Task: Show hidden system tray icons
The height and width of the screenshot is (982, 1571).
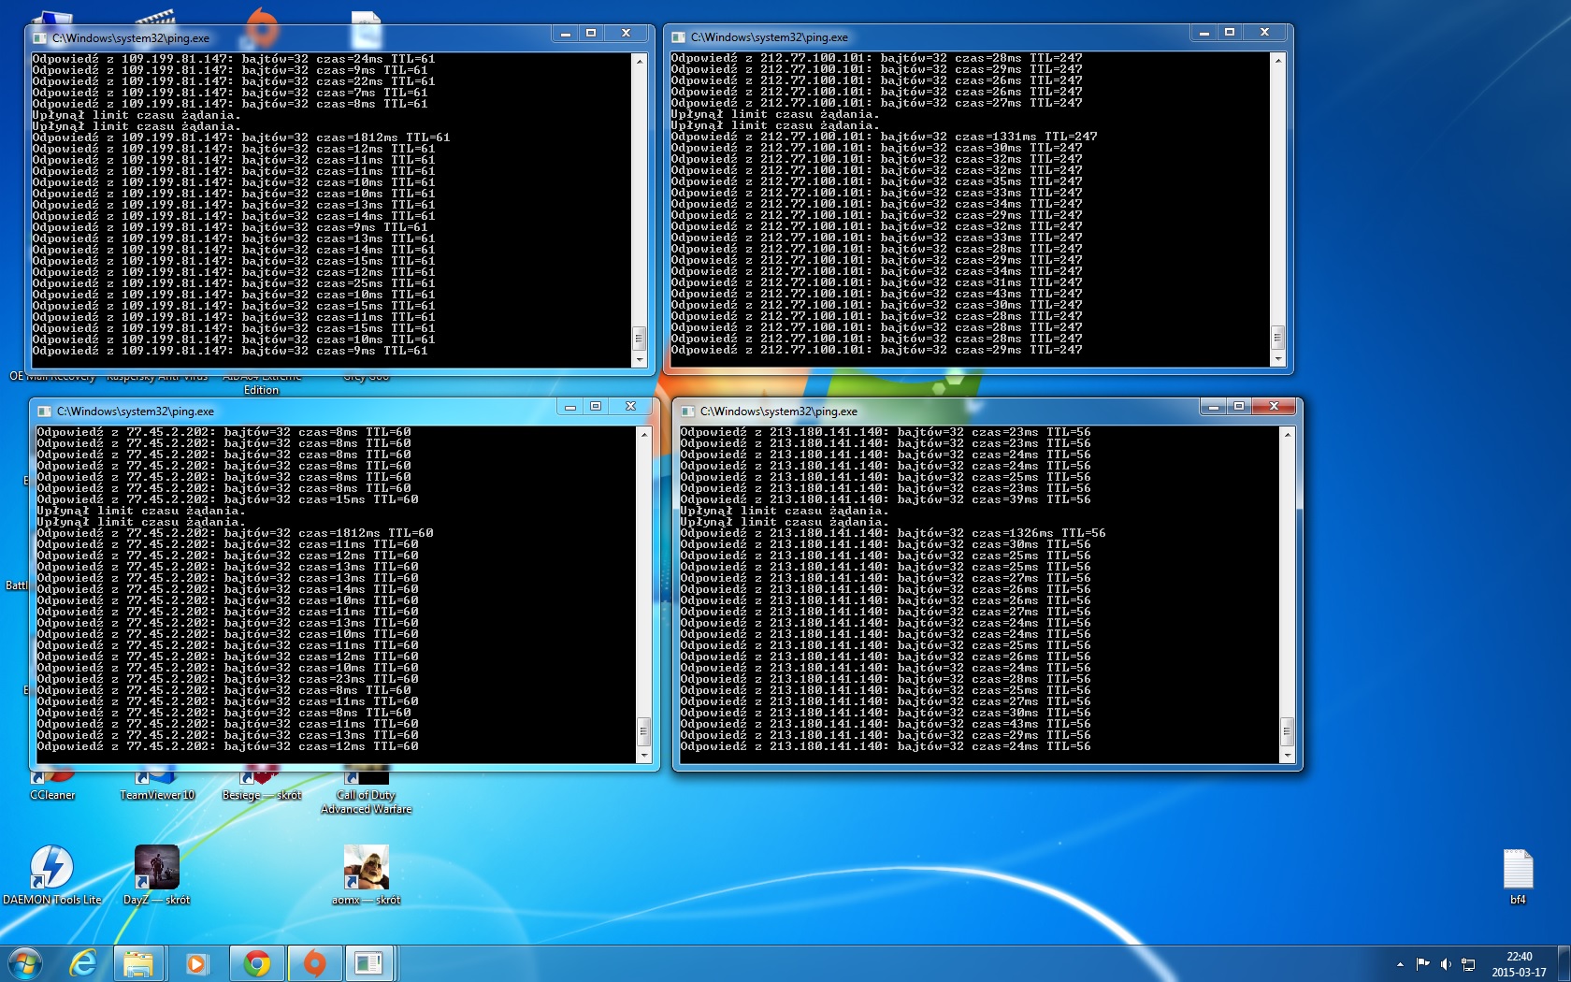Action: coord(1400,964)
